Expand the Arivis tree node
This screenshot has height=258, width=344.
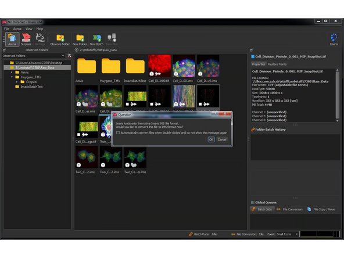click(x=12, y=72)
